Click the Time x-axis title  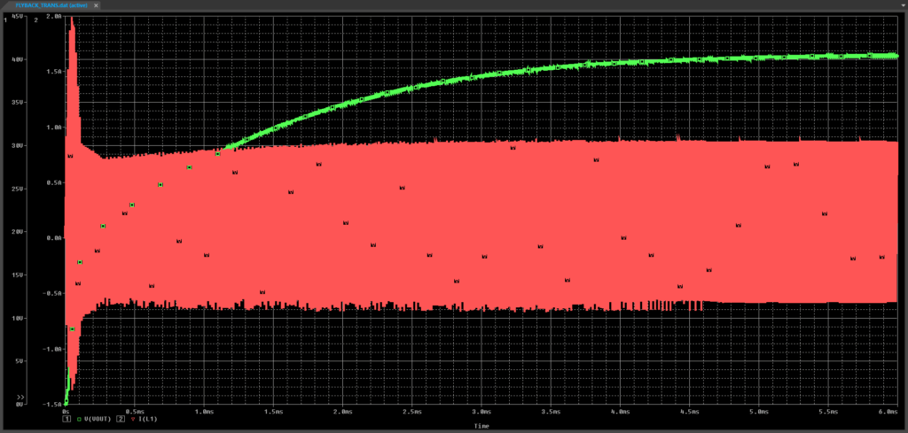(x=481, y=426)
